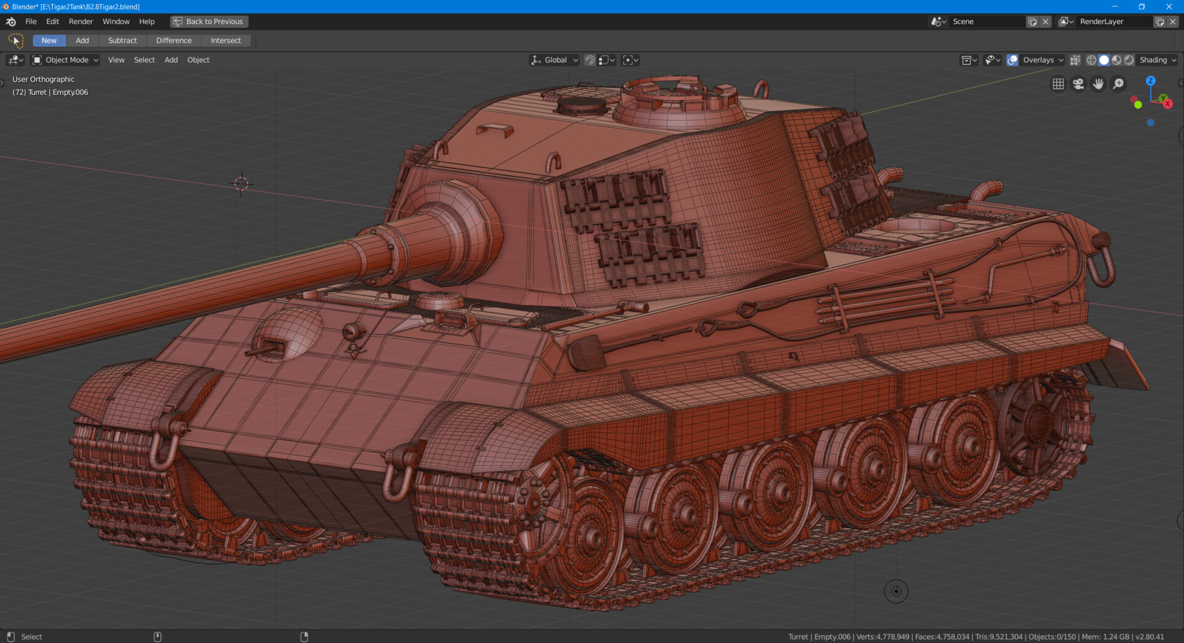Select the Intersect boolean option
The image size is (1184, 643).
(226, 40)
